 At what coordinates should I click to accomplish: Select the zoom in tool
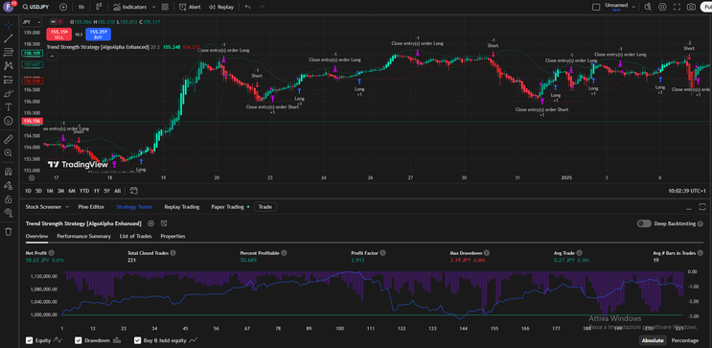(9, 153)
